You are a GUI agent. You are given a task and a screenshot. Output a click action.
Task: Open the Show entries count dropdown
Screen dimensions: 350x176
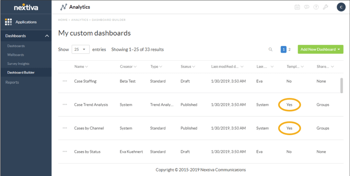tap(80, 50)
